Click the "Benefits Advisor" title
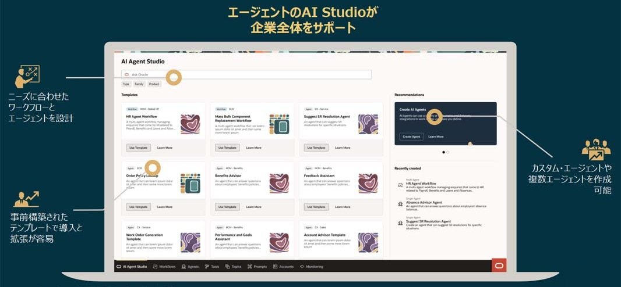 click(x=228, y=175)
